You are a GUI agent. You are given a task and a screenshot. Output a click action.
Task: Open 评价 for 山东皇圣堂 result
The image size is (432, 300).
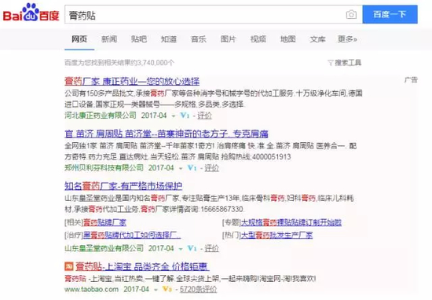211,248
